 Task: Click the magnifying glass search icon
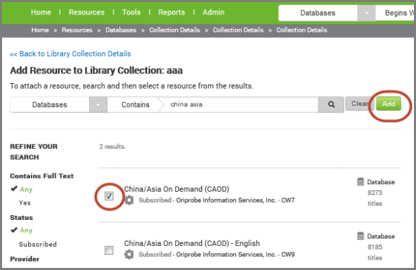coord(331,104)
